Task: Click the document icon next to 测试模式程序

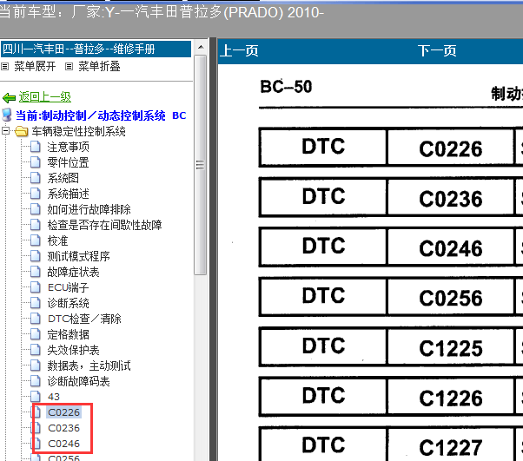Action: (x=36, y=256)
